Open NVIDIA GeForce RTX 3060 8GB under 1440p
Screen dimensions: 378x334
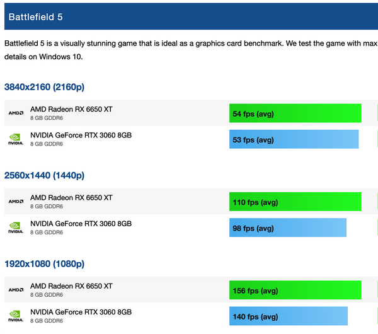tap(81, 224)
